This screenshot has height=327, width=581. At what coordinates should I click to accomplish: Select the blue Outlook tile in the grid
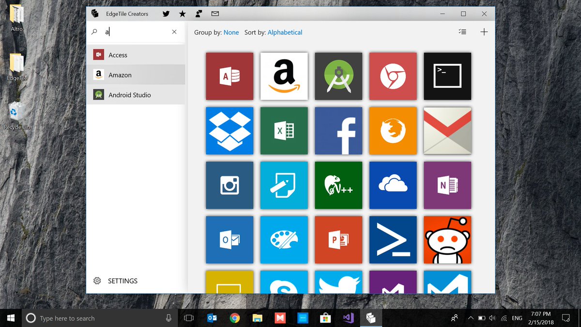(229, 240)
